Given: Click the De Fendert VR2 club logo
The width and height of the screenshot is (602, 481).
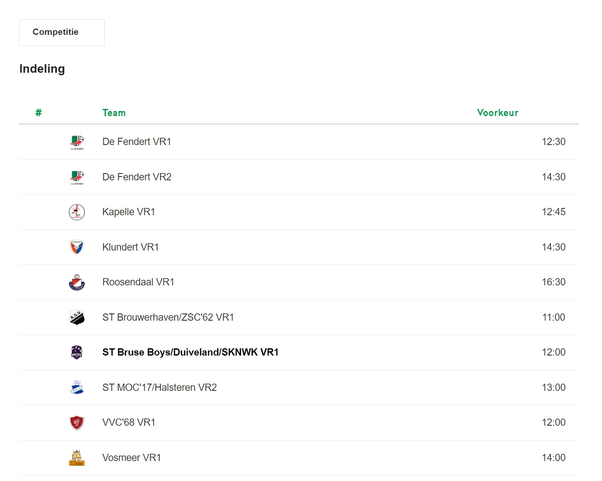Looking at the screenshot, I should click(x=77, y=177).
